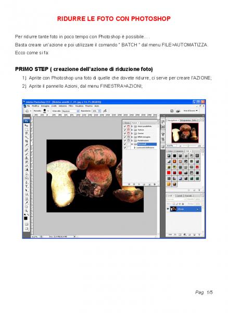Select the Move tool in the toolbox
The height and width of the screenshot is (313, 228).
click(26, 125)
